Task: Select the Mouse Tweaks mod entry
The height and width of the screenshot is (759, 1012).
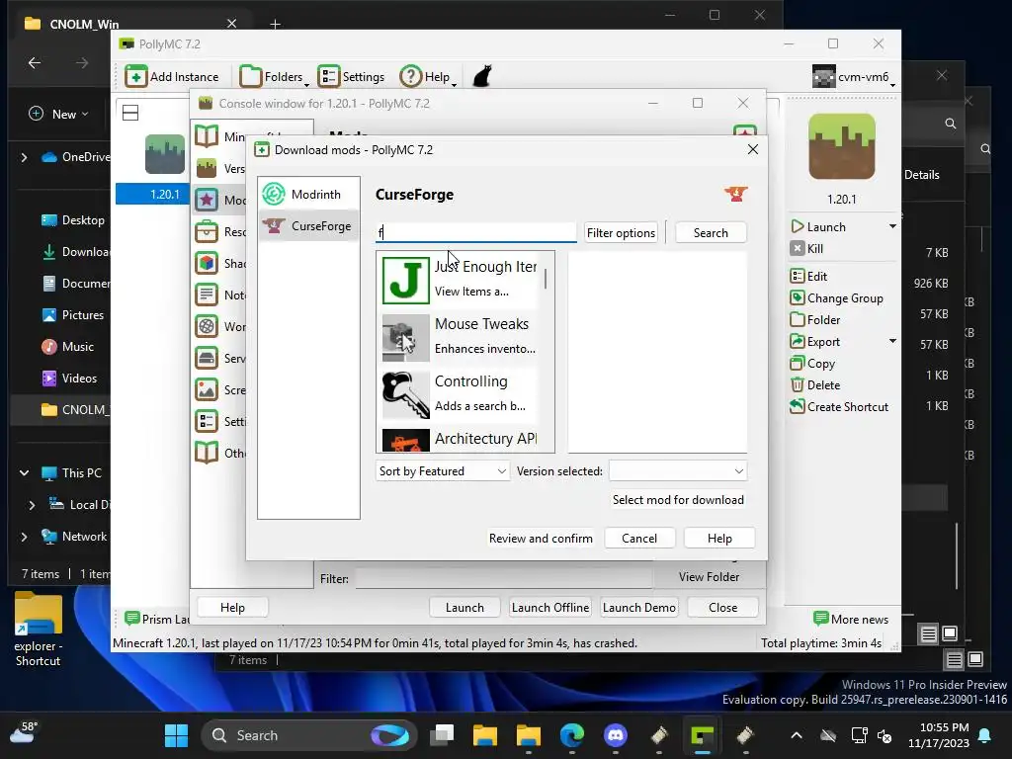Action: (460, 336)
